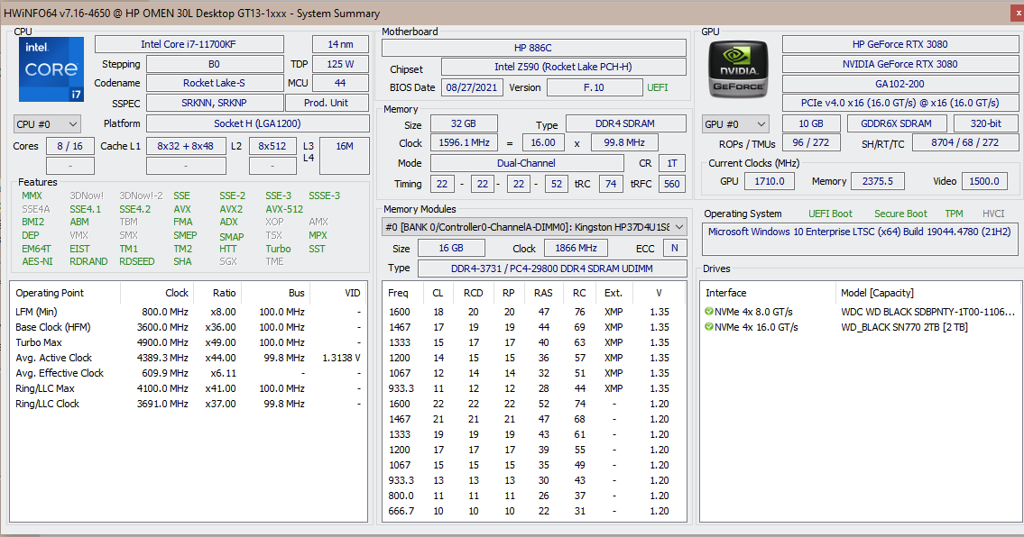Click the green status icon for NVMe 4x 8.0 GT/s

(x=708, y=312)
